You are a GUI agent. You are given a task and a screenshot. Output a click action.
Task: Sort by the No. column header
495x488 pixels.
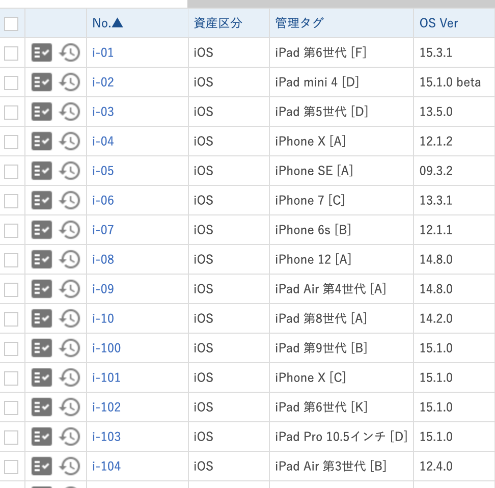[107, 23]
